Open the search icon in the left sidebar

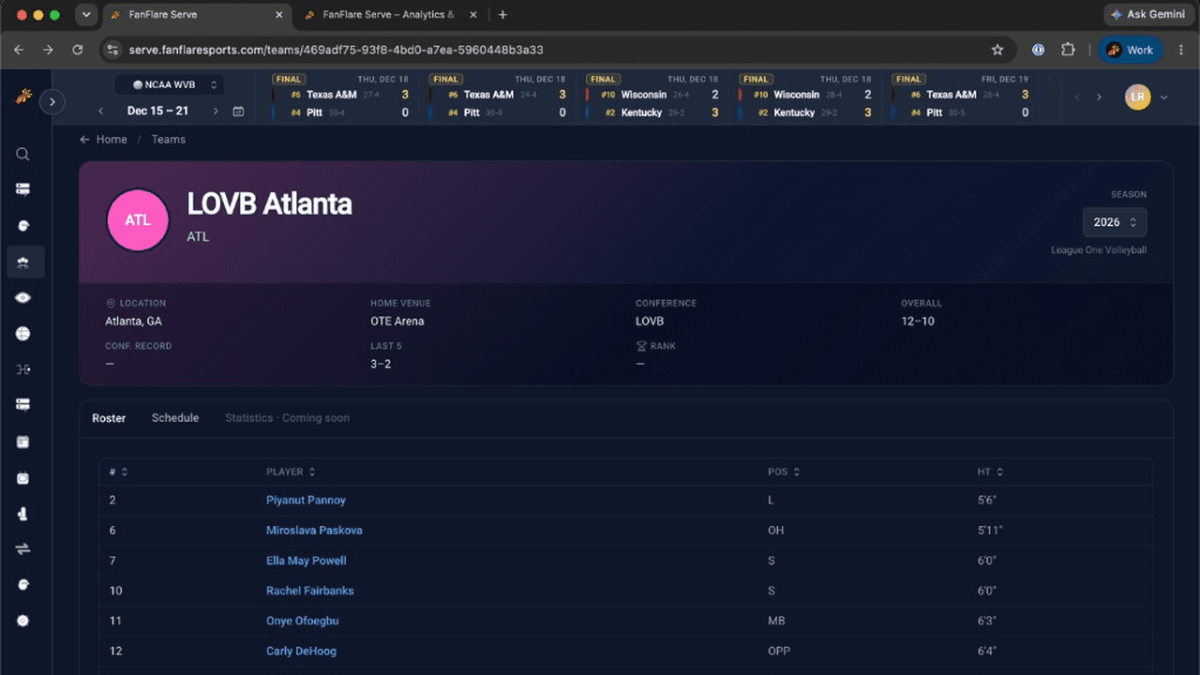point(23,155)
